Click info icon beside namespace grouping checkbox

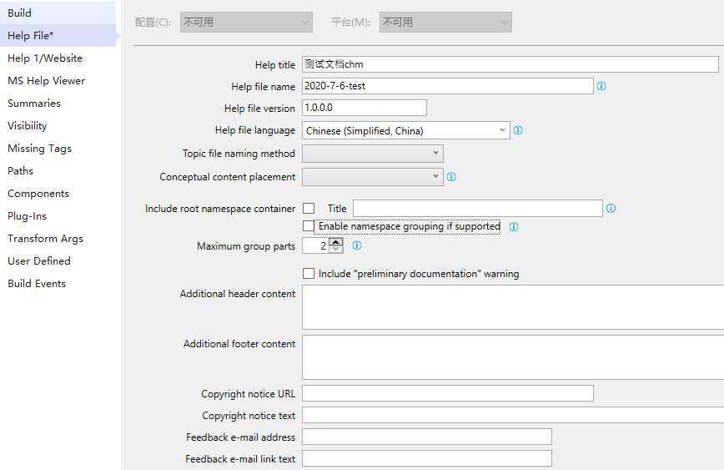[514, 227]
